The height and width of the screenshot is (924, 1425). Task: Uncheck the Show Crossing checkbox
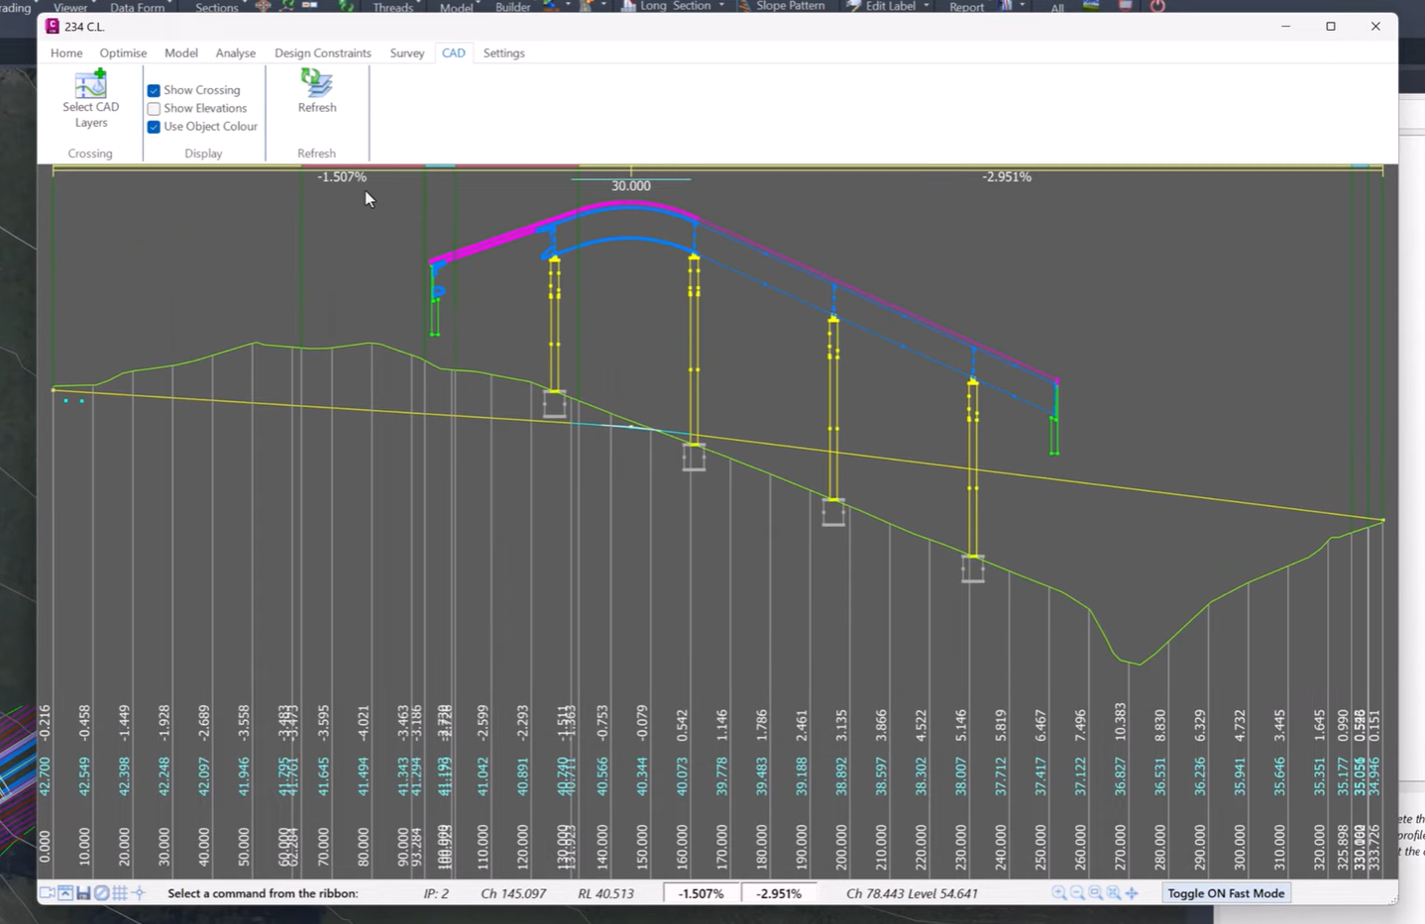(154, 90)
